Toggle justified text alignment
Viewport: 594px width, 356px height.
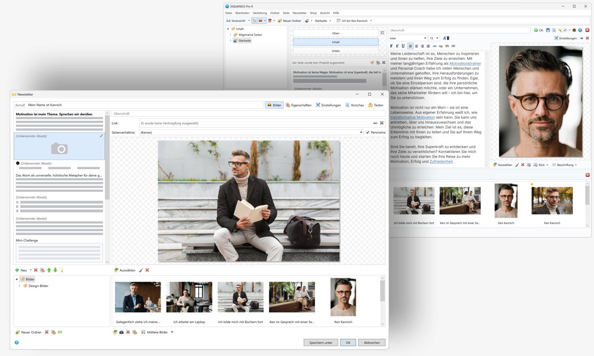[429, 46]
